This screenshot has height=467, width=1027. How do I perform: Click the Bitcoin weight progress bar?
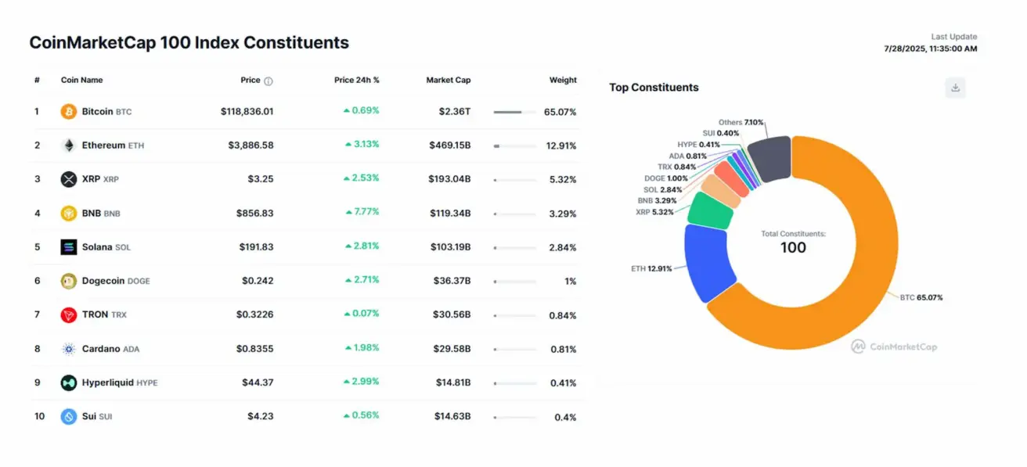pyautogui.click(x=514, y=112)
